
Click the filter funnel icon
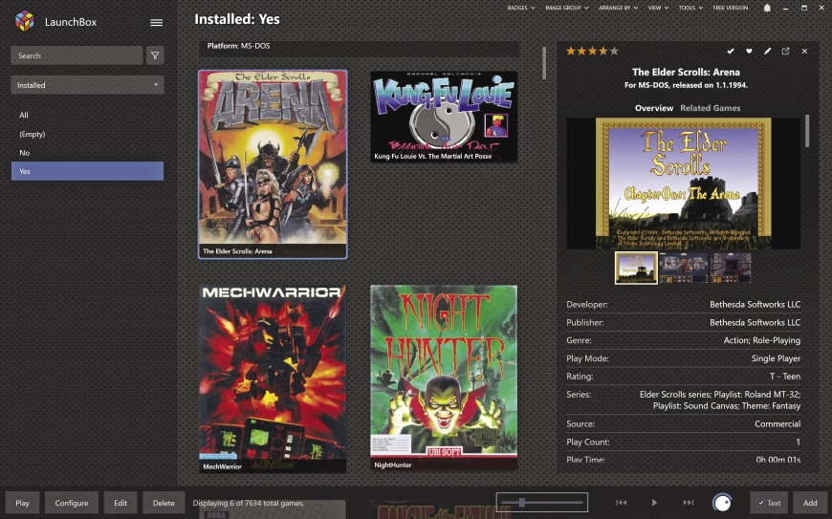[155, 55]
